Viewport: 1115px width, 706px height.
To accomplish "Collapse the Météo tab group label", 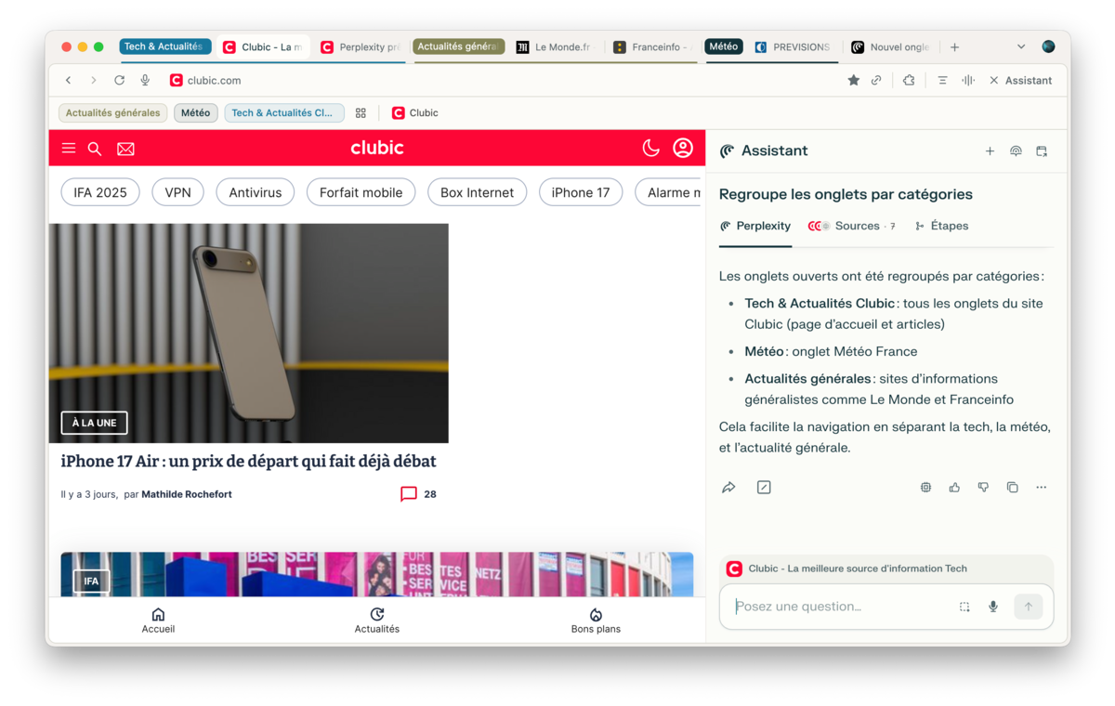I will (x=723, y=46).
